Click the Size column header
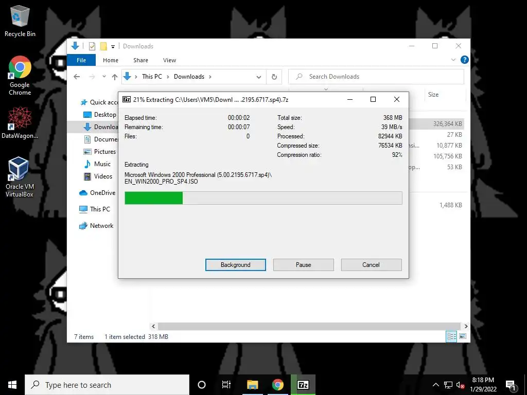527x395 pixels. [x=433, y=95]
